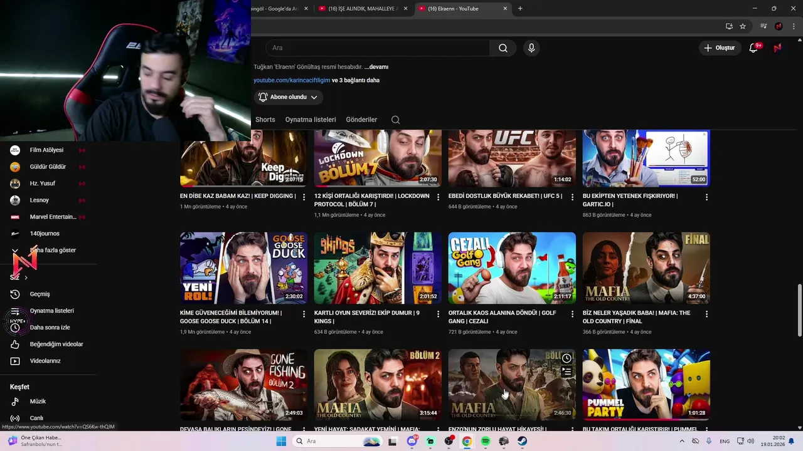Open options menu for GARTIC.IO video

(x=706, y=197)
